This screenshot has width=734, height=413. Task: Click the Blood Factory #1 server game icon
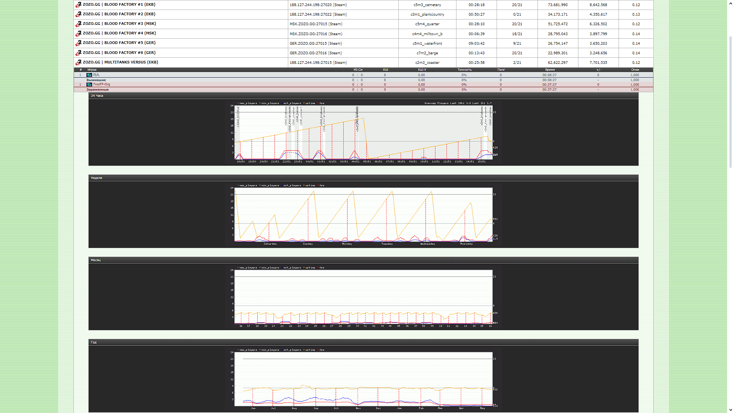(x=78, y=5)
